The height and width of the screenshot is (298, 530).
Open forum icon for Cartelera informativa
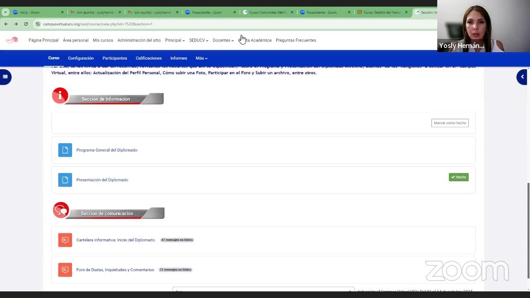65,240
